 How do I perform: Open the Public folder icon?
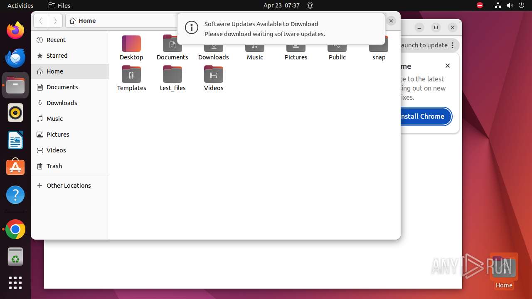(337, 47)
